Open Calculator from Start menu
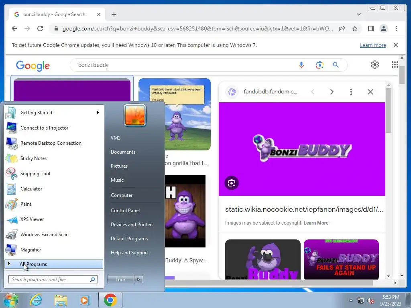 click(x=54, y=189)
